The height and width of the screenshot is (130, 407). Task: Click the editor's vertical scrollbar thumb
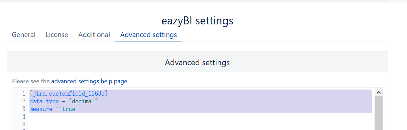[379, 113]
